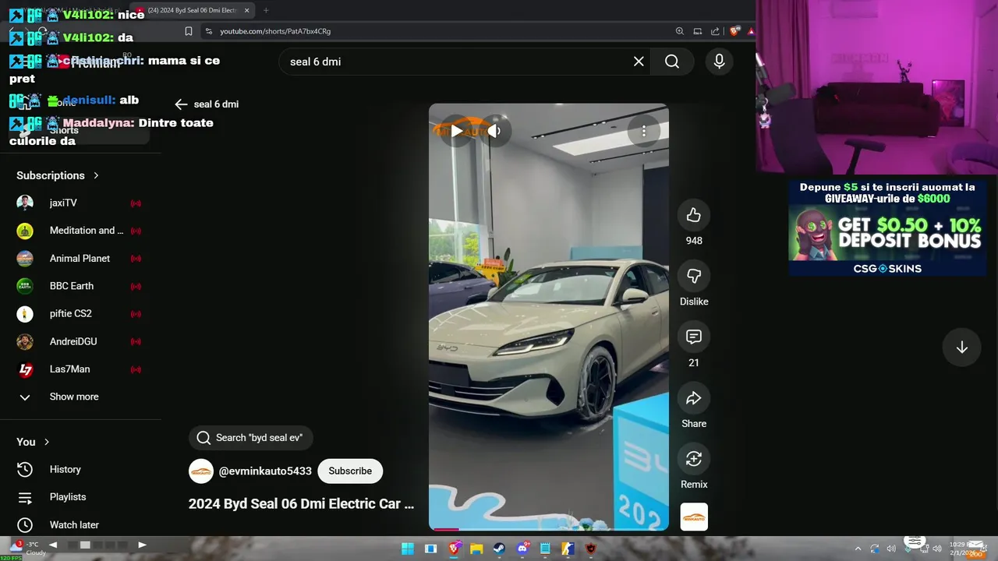Screen dimensions: 998x561
Task: Clear the search box with the X
Action: pyautogui.click(x=639, y=62)
